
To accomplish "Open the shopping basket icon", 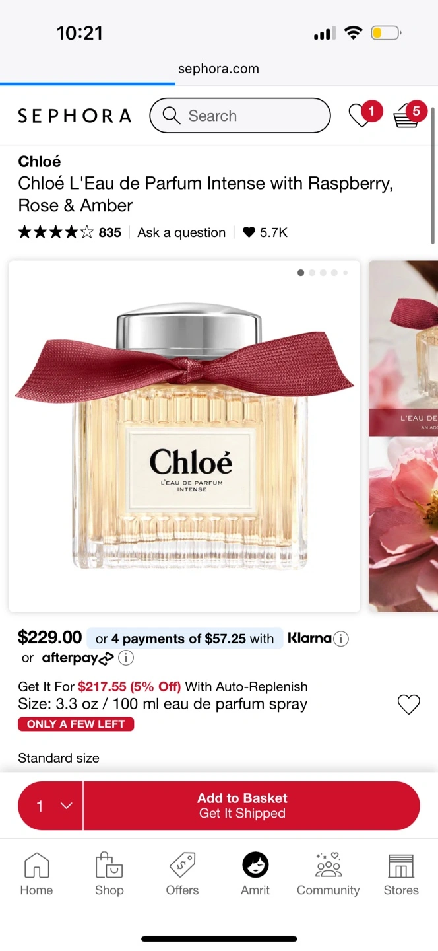I will [406, 117].
